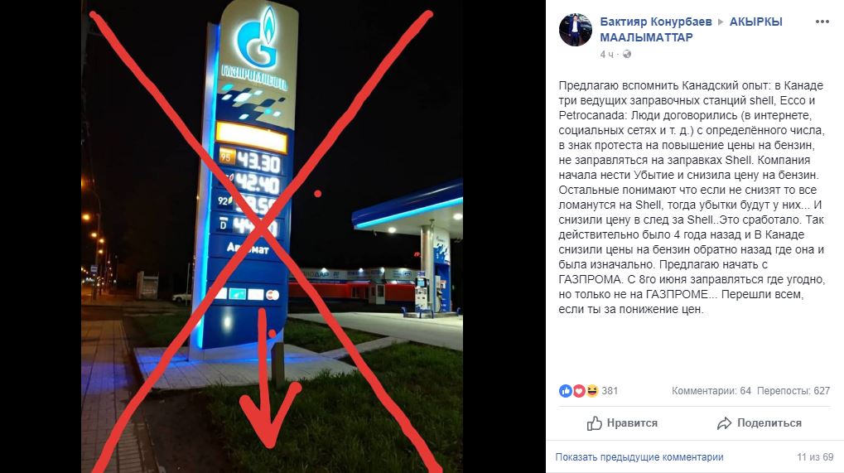This screenshot has width=844, height=473.
Task: Click the thumbs-up icon beside Нравится
Action: point(594,423)
